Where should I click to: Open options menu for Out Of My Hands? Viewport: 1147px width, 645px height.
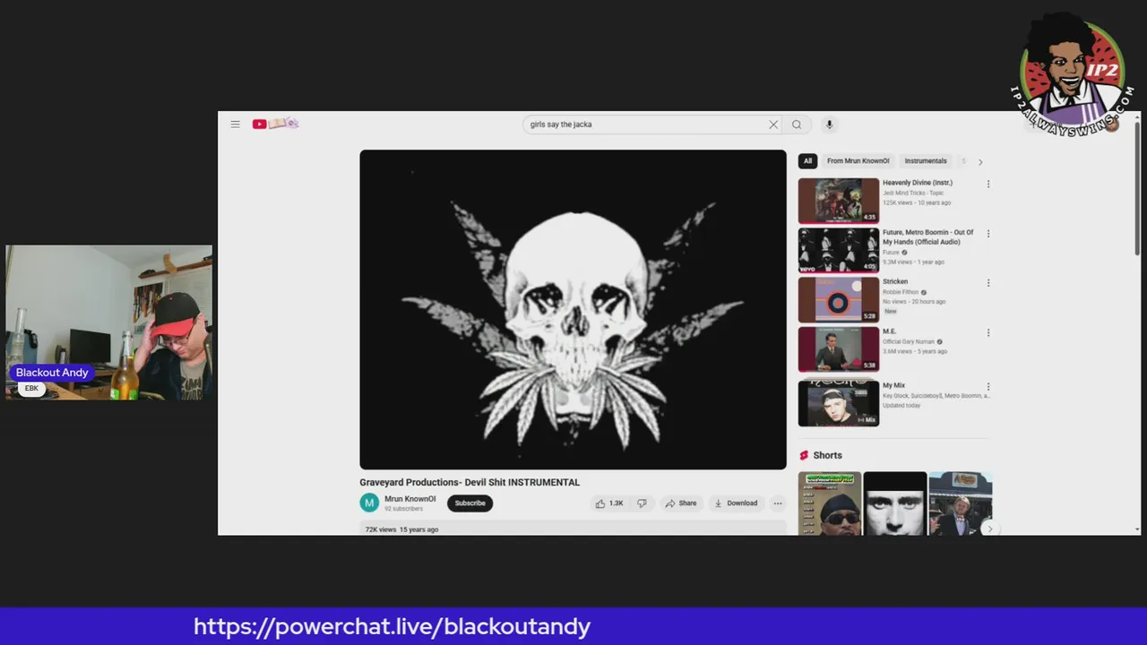point(988,234)
